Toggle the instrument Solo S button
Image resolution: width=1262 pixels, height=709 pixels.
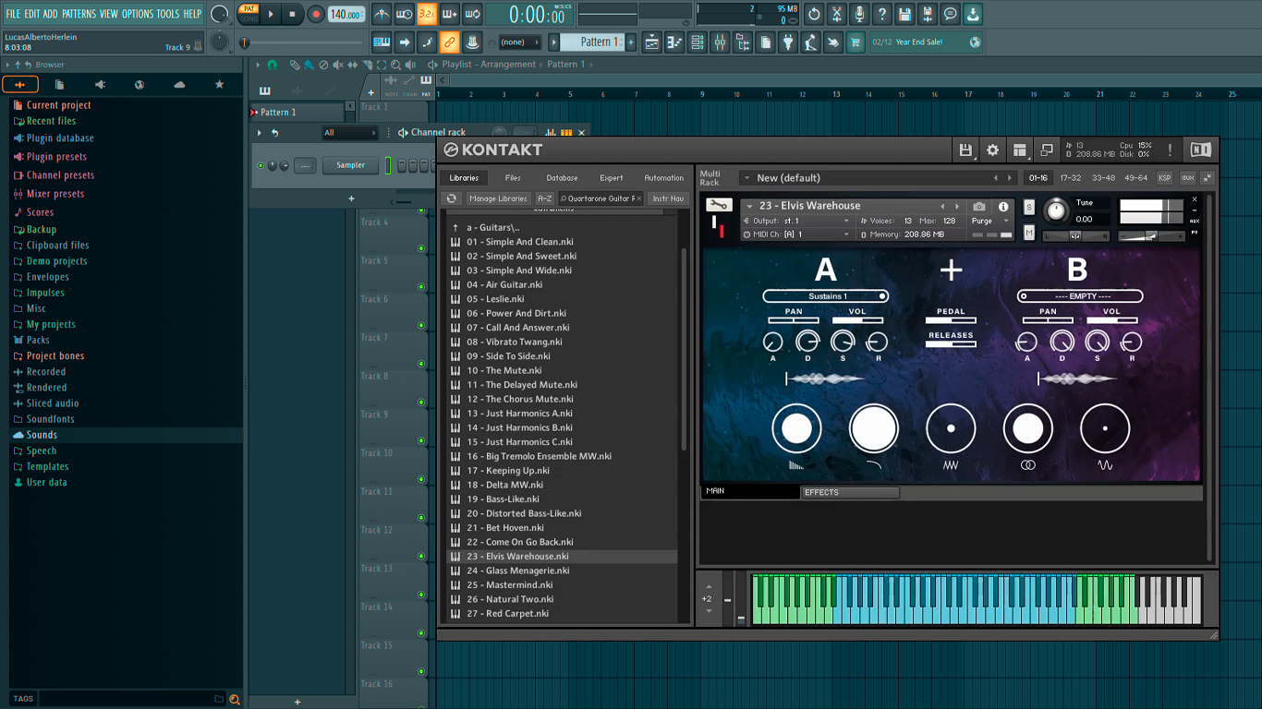1029,207
